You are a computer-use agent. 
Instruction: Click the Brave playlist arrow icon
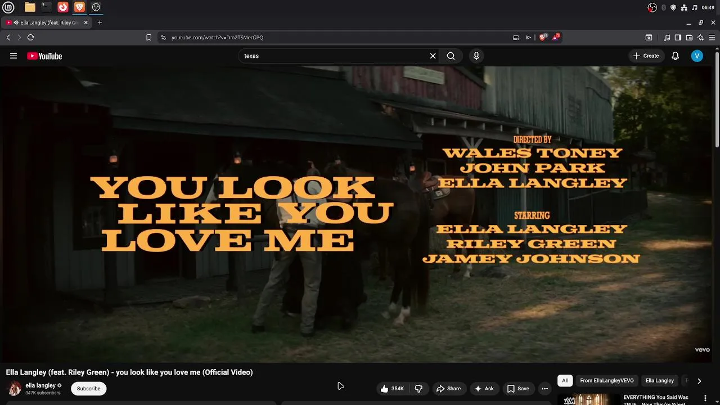click(x=529, y=37)
